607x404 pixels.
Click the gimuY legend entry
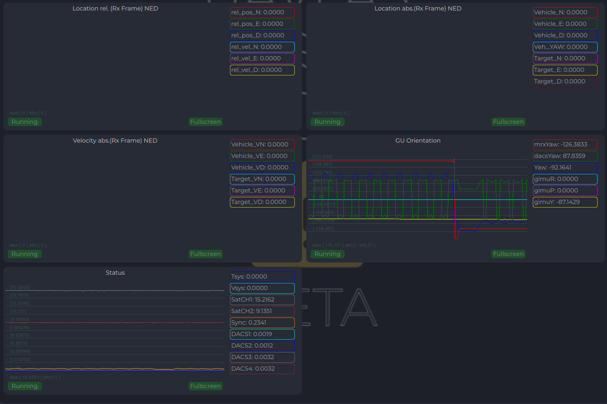[565, 202]
